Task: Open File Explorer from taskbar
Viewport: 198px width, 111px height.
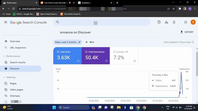Action: [x=119, y=108]
